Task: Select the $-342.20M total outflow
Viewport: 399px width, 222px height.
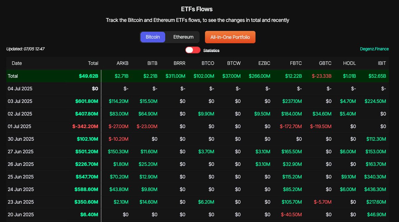Action: [x=85, y=126]
